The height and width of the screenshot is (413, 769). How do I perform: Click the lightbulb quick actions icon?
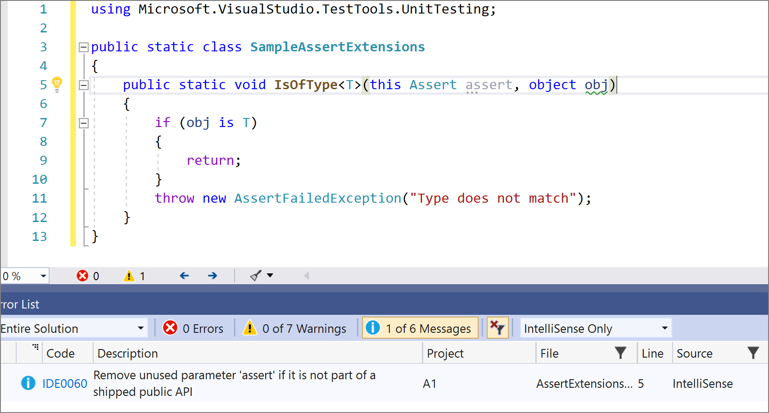(57, 84)
